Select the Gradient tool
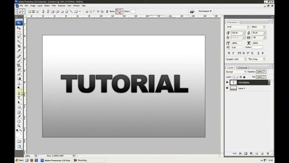Screen dimensions: 289x163 (19, 79)
